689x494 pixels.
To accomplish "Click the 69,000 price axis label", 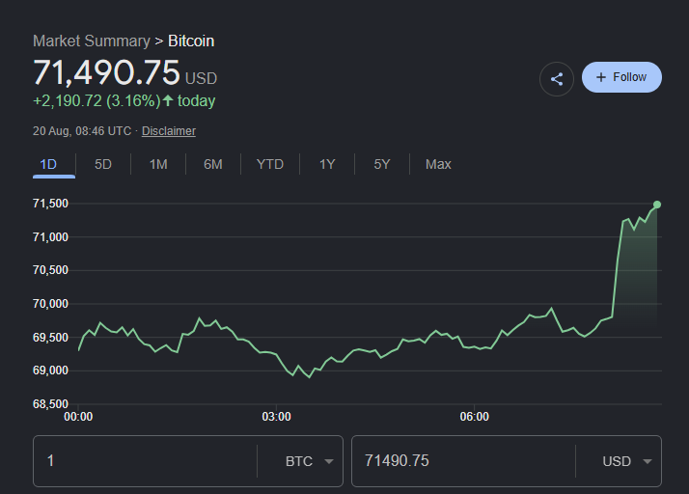I will (x=50, y=370).
